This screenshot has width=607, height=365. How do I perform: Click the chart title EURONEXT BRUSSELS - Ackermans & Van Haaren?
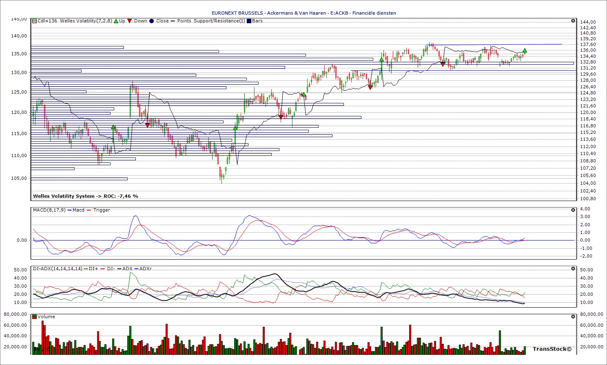(269, 13)
